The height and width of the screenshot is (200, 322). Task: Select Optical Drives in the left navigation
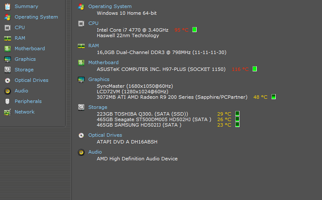click(x=32, y=80)
